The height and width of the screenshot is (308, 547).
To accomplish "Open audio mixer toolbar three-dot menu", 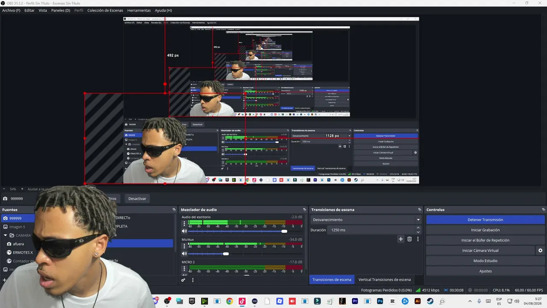I will point(193,280).
